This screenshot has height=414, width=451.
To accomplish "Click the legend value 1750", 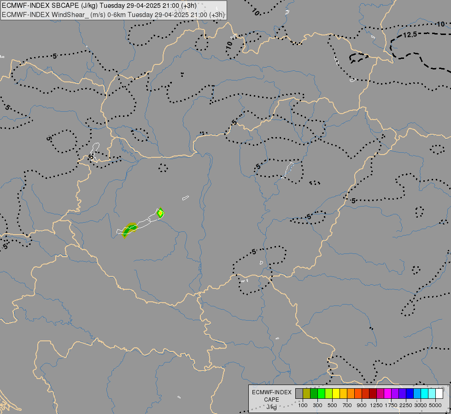I will pyautogui.click(x=391, y=405).
